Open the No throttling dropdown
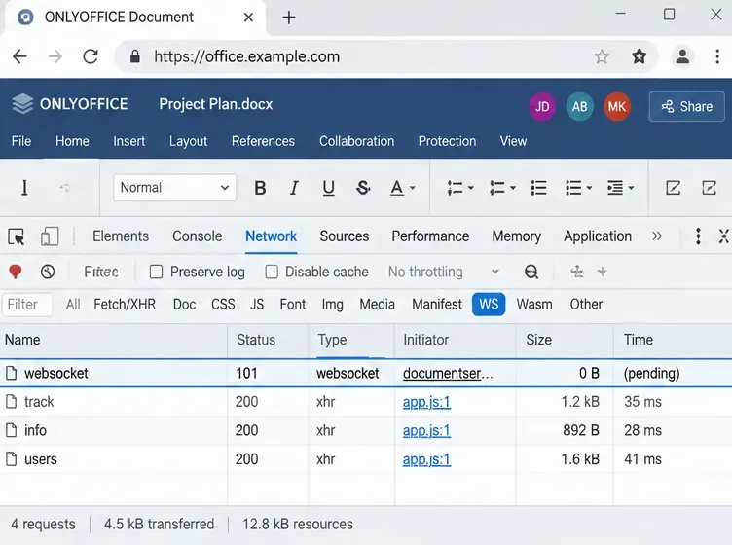Viewport: 732px width, 545px height. 444,272
